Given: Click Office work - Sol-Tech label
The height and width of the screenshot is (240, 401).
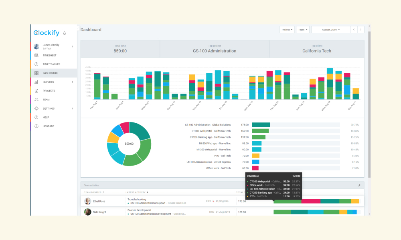Looking at the screenshot, I should click(219, 168).
